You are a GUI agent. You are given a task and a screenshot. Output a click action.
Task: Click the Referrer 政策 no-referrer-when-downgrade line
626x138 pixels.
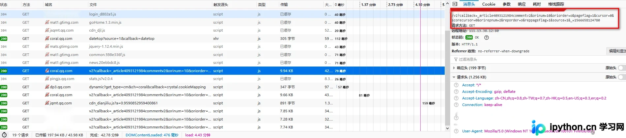pyautogui.click(x=491, y=51)
